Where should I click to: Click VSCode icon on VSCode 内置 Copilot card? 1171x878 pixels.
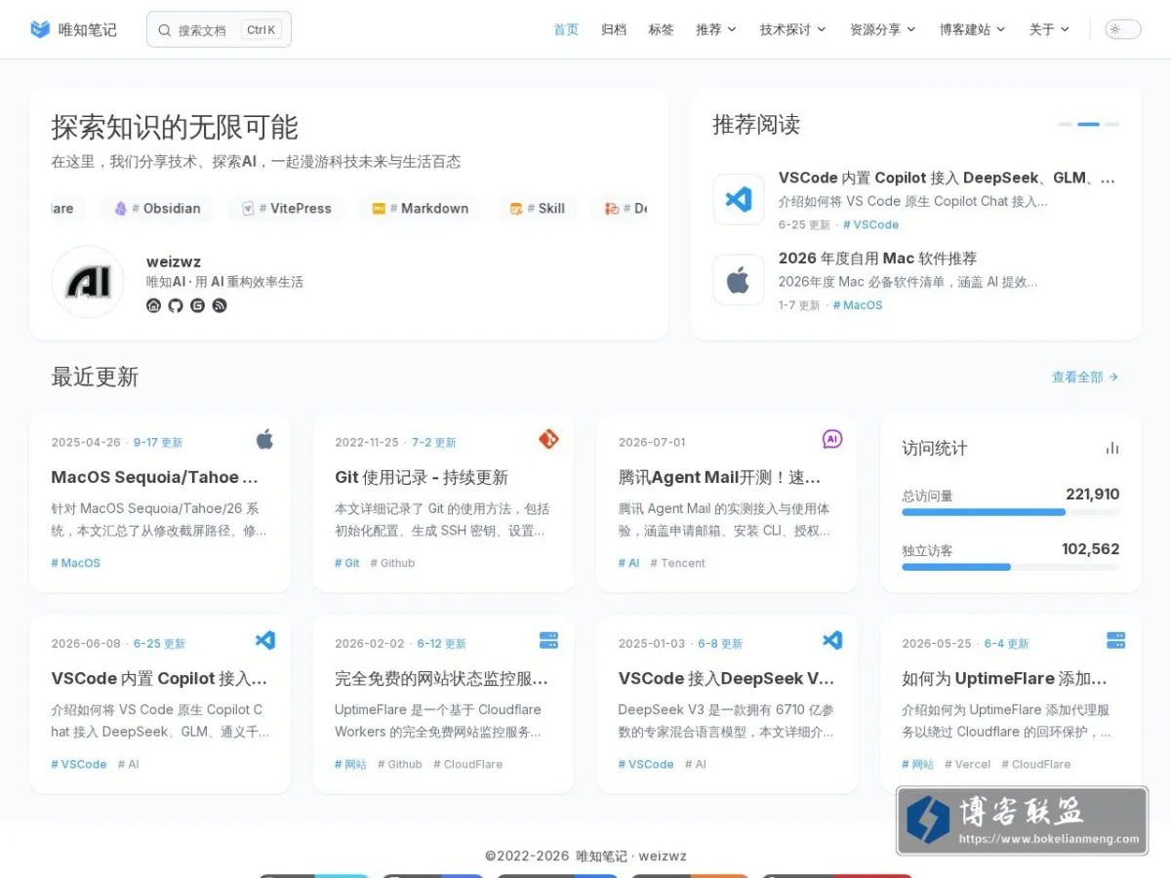[264, 640]
